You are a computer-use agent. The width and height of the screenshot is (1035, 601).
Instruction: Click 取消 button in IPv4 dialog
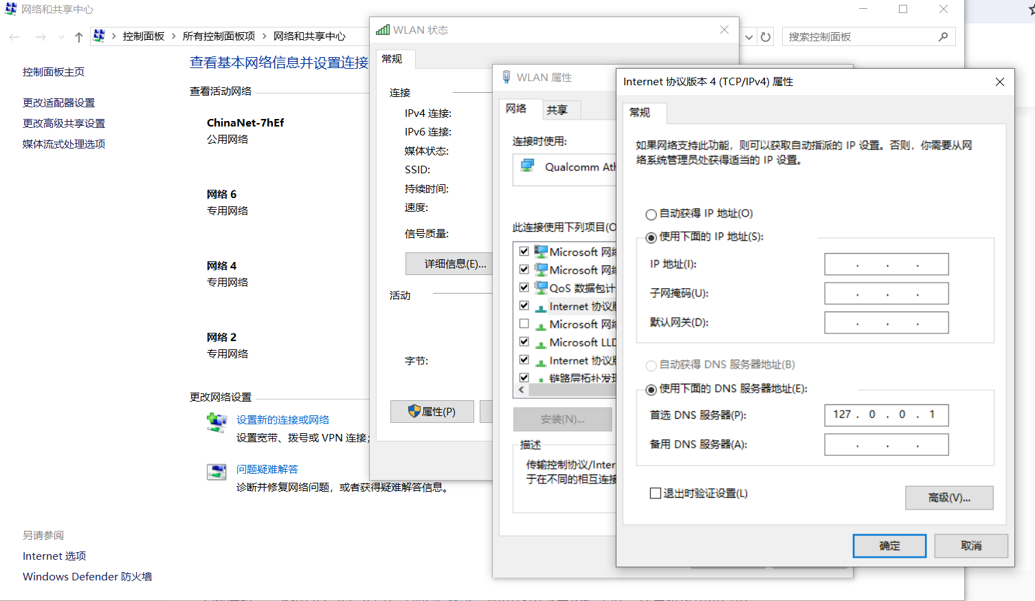(971, 546)
